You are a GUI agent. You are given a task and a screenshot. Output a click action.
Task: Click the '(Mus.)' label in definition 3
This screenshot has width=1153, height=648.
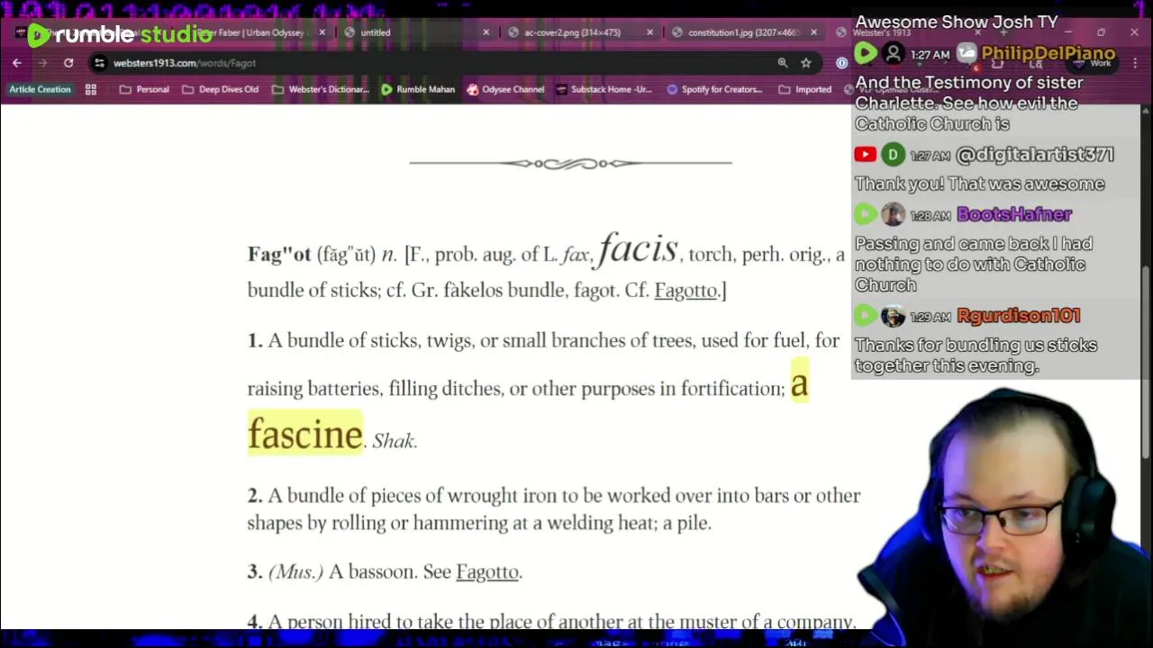[x=295, y=571]
